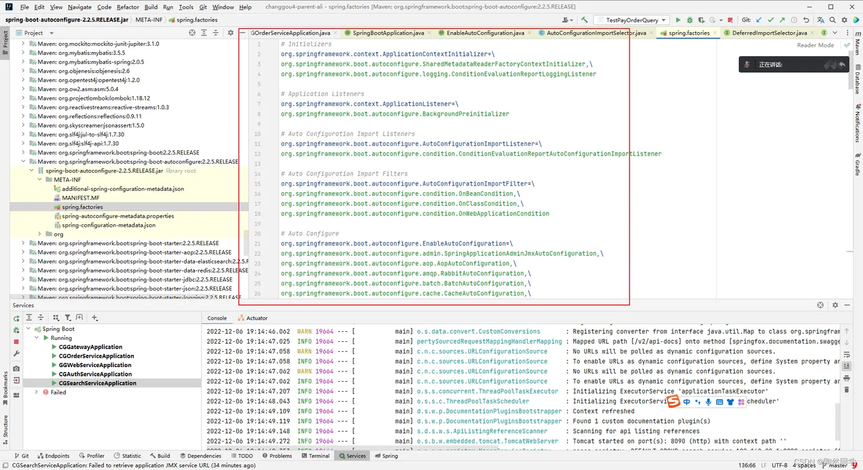Add service with the plus icon
Image resolution: width=863 pixels, height=470 pixels.
click(95, 318)
